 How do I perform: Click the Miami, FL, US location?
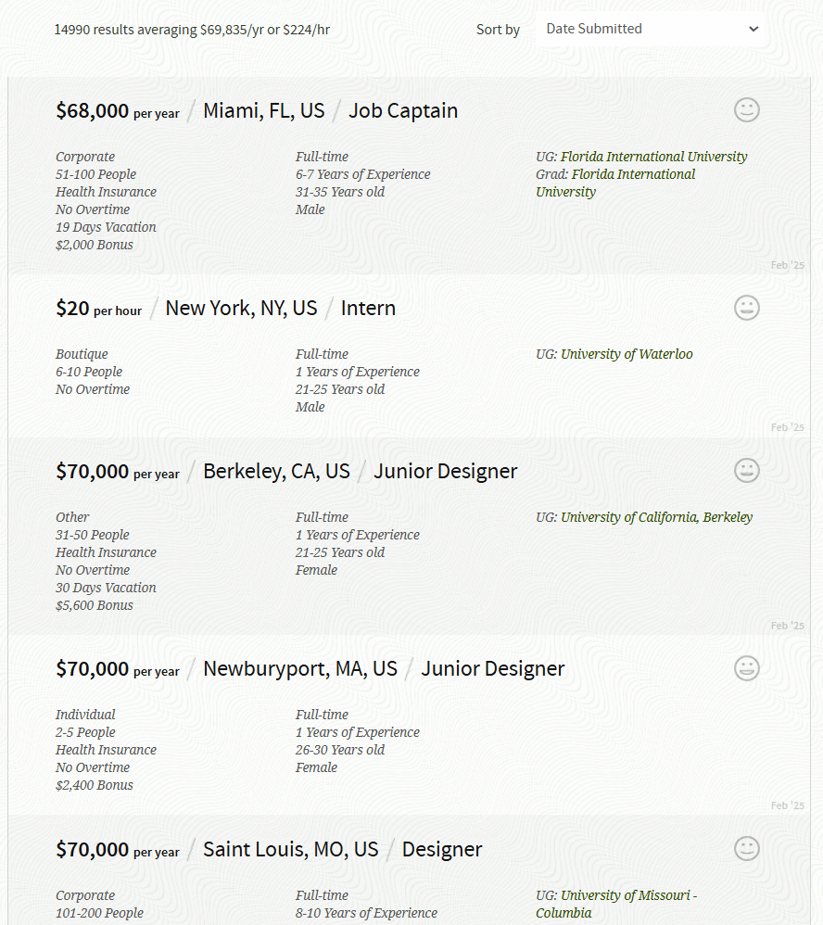pyautogui.click(x=264, y=111)
